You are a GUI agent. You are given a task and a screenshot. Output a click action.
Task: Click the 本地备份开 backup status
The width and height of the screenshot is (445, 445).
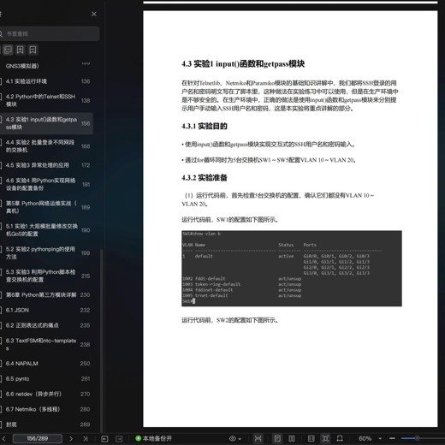pos(154,438)
